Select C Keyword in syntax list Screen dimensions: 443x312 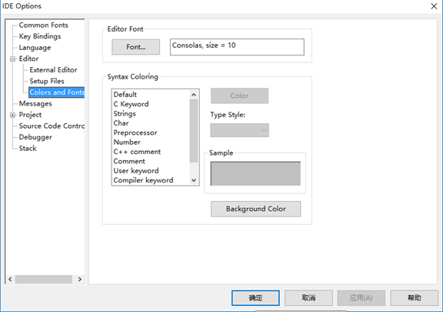pos(131,104)
